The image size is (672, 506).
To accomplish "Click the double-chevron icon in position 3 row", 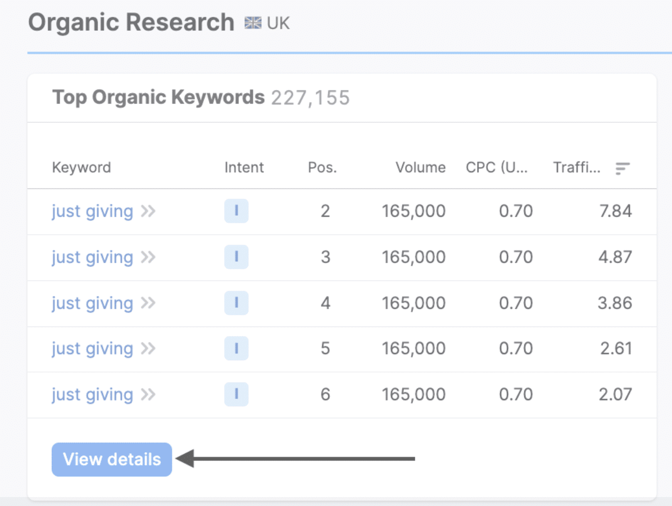I will pyautogui.click(x=148, y=257).
